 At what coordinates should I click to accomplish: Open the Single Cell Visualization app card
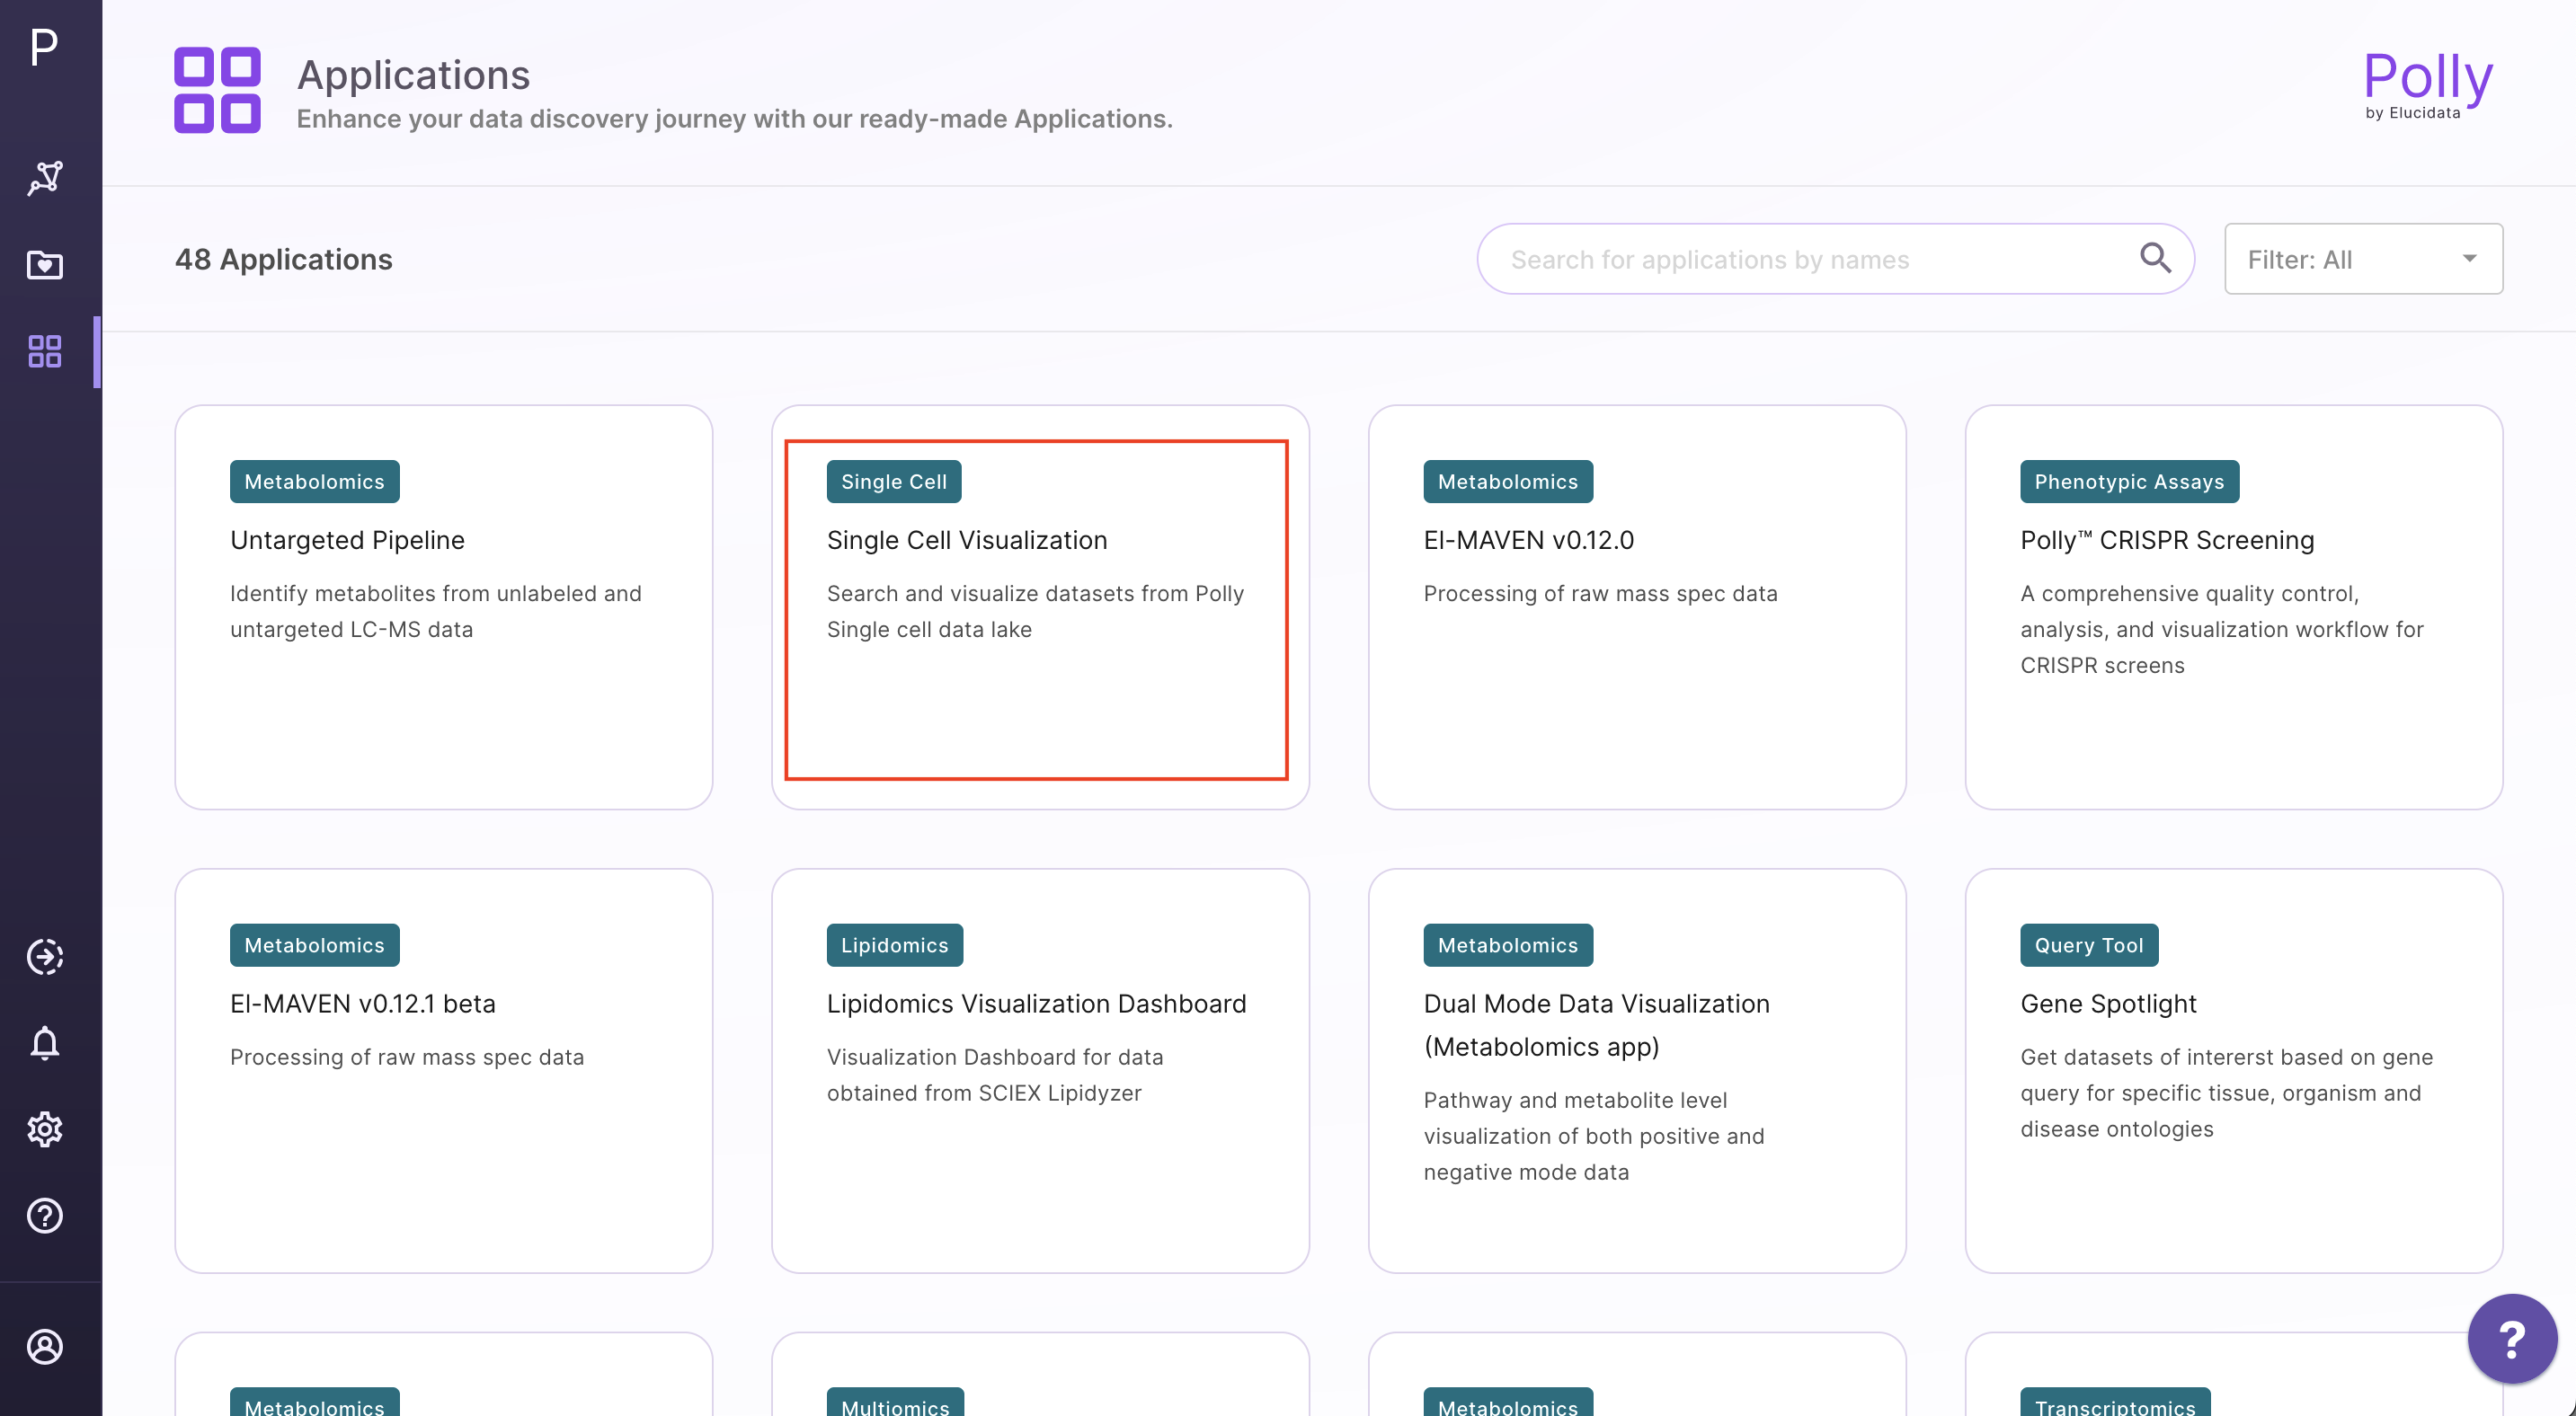click(1040, 606)
